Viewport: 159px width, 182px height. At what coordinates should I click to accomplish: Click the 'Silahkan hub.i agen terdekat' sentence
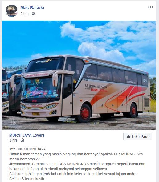[73, 174]
